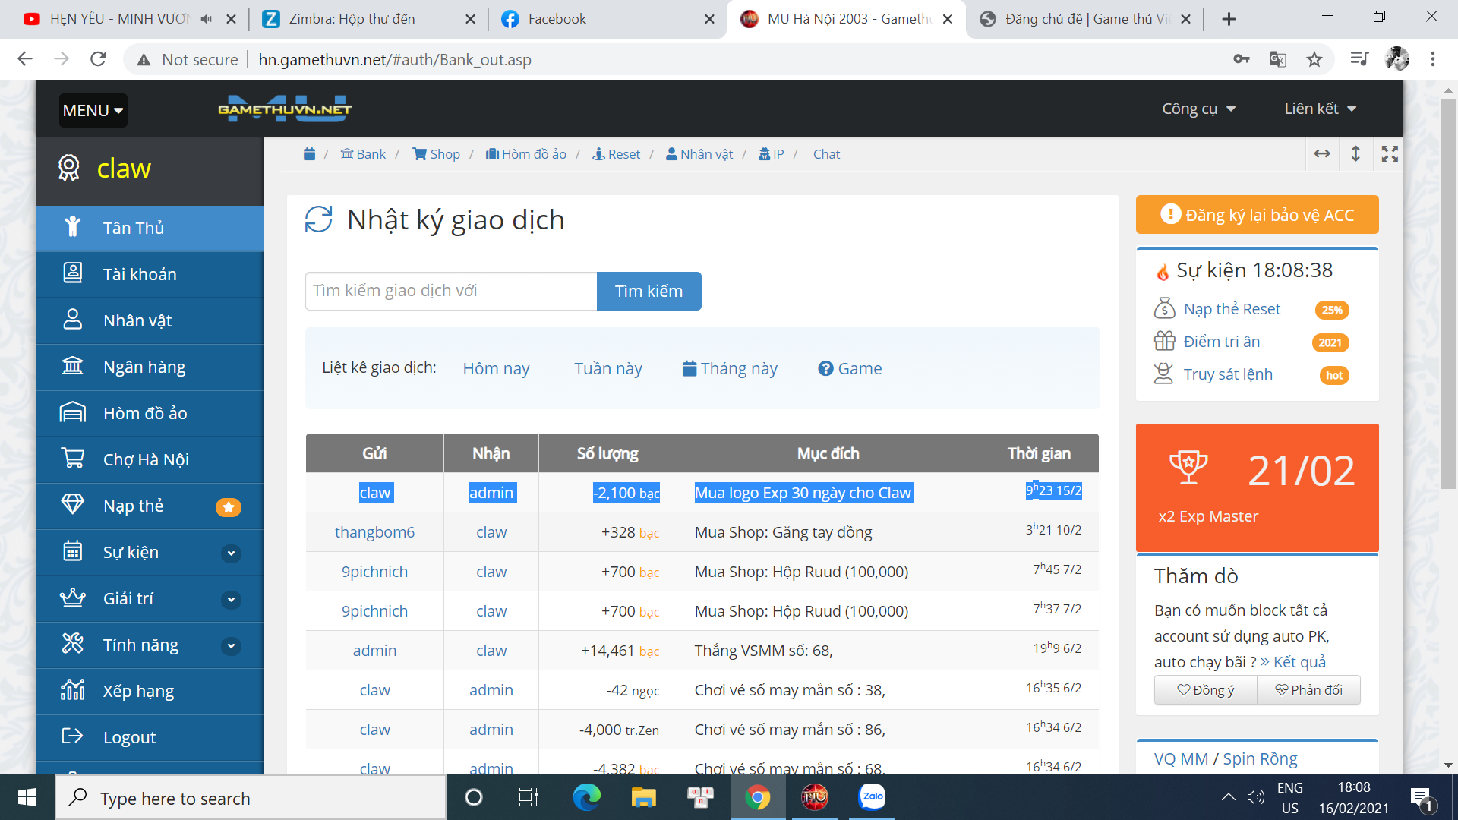Filter transactions by Tuần này
Screen dimensions: 1458x820
click(607, 368)
